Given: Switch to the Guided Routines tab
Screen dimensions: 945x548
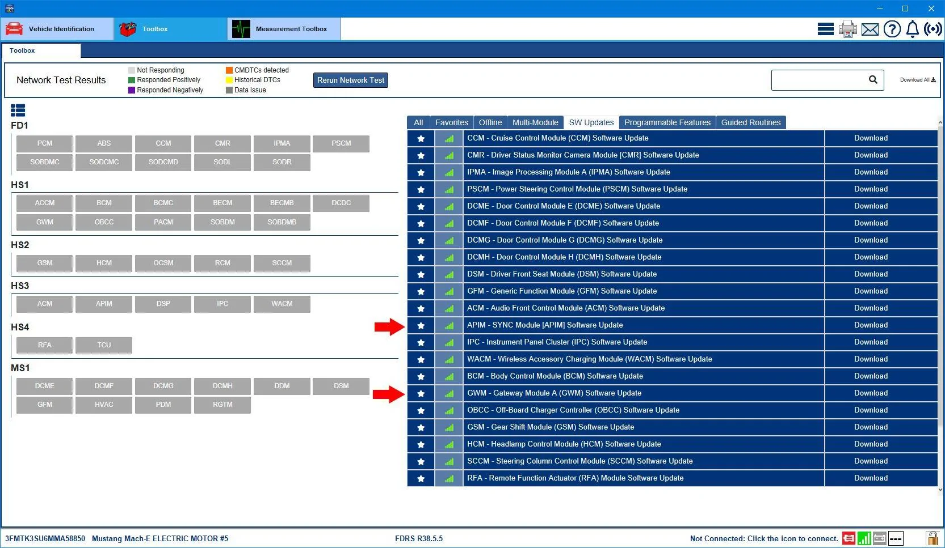Looking at the screenshot, I should [750, 122].
